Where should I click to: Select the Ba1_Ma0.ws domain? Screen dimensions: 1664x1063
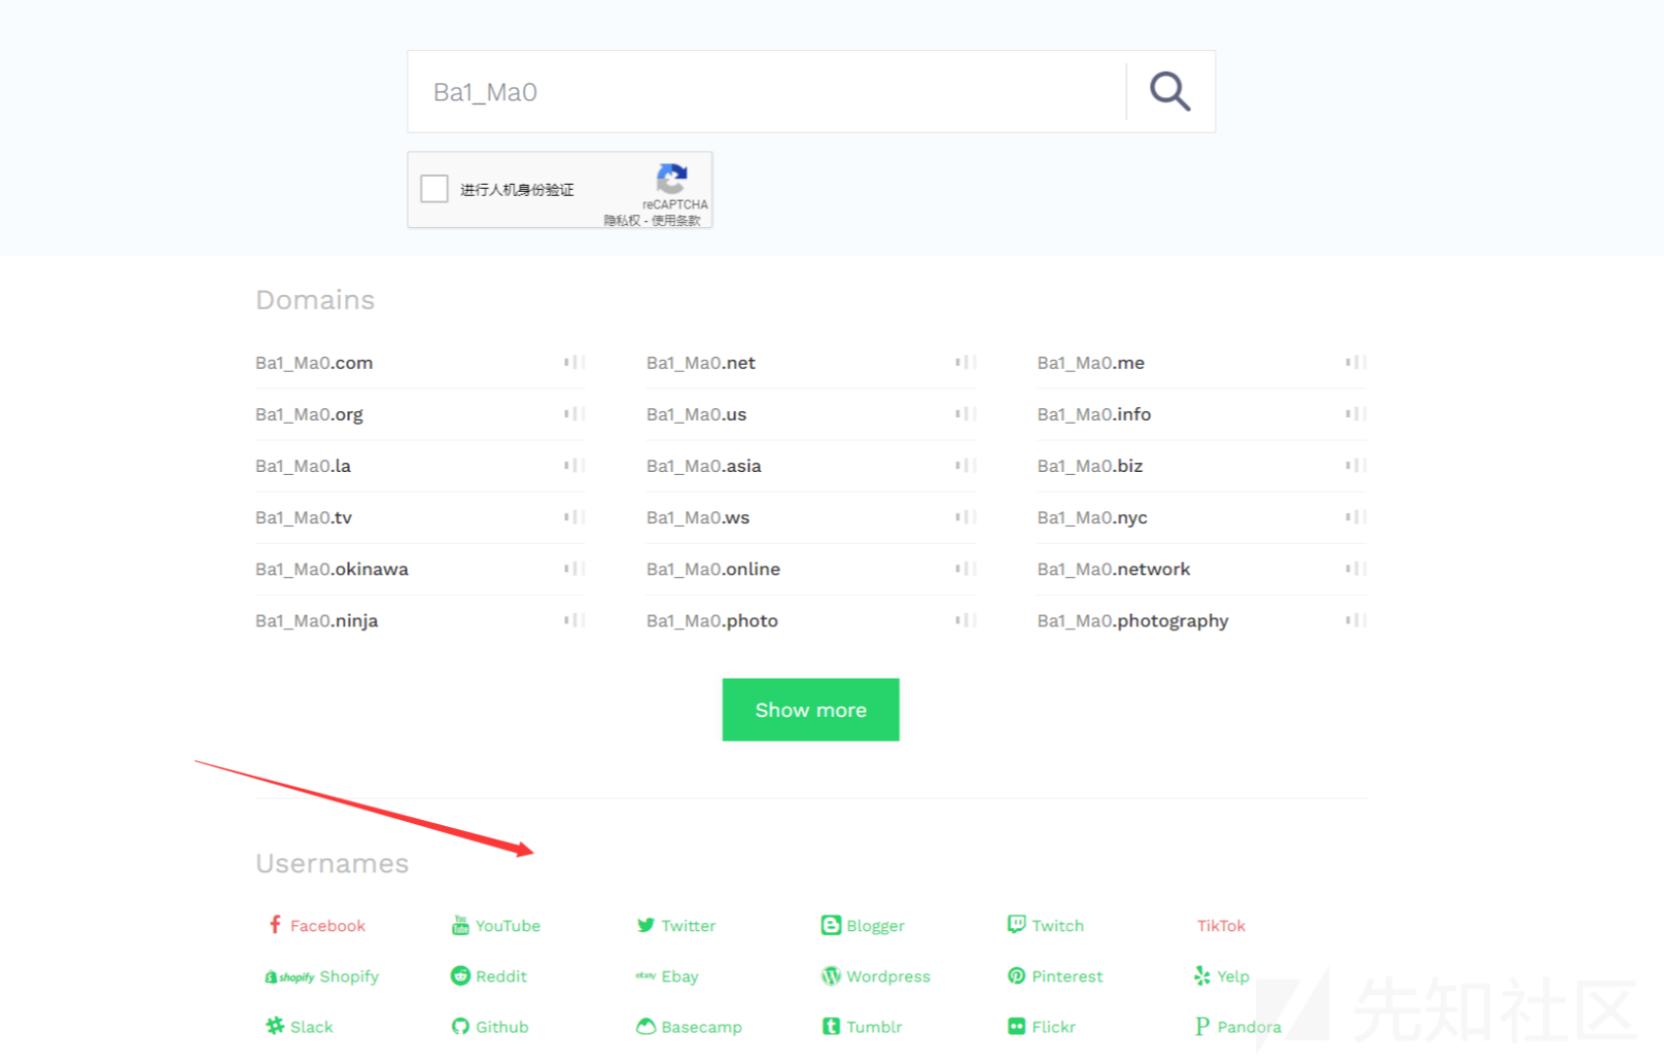[x=698, y=518]
